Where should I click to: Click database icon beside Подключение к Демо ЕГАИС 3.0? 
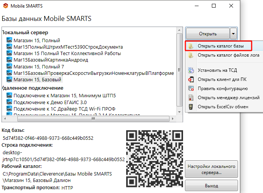tap(9, 102)
